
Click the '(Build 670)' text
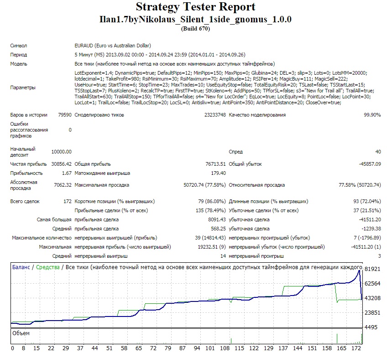pos(195,29)
